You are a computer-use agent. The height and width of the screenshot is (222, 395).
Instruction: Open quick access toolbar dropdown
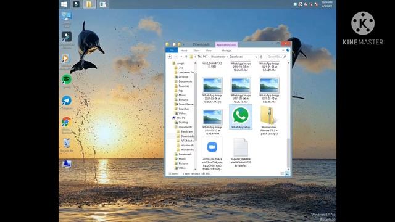183,44
